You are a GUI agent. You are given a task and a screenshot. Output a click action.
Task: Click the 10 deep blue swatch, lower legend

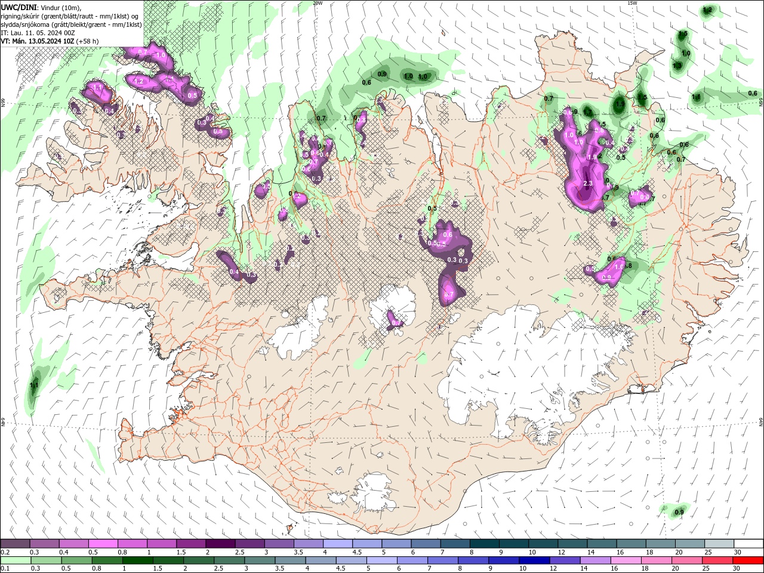[x=534, y=560]
